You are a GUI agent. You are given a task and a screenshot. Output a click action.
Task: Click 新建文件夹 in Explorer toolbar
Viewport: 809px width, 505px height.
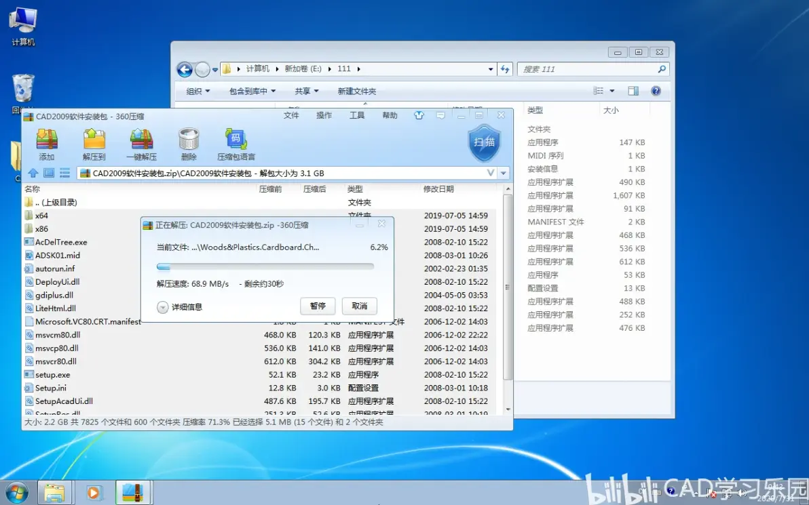click(x=357, y=92)
